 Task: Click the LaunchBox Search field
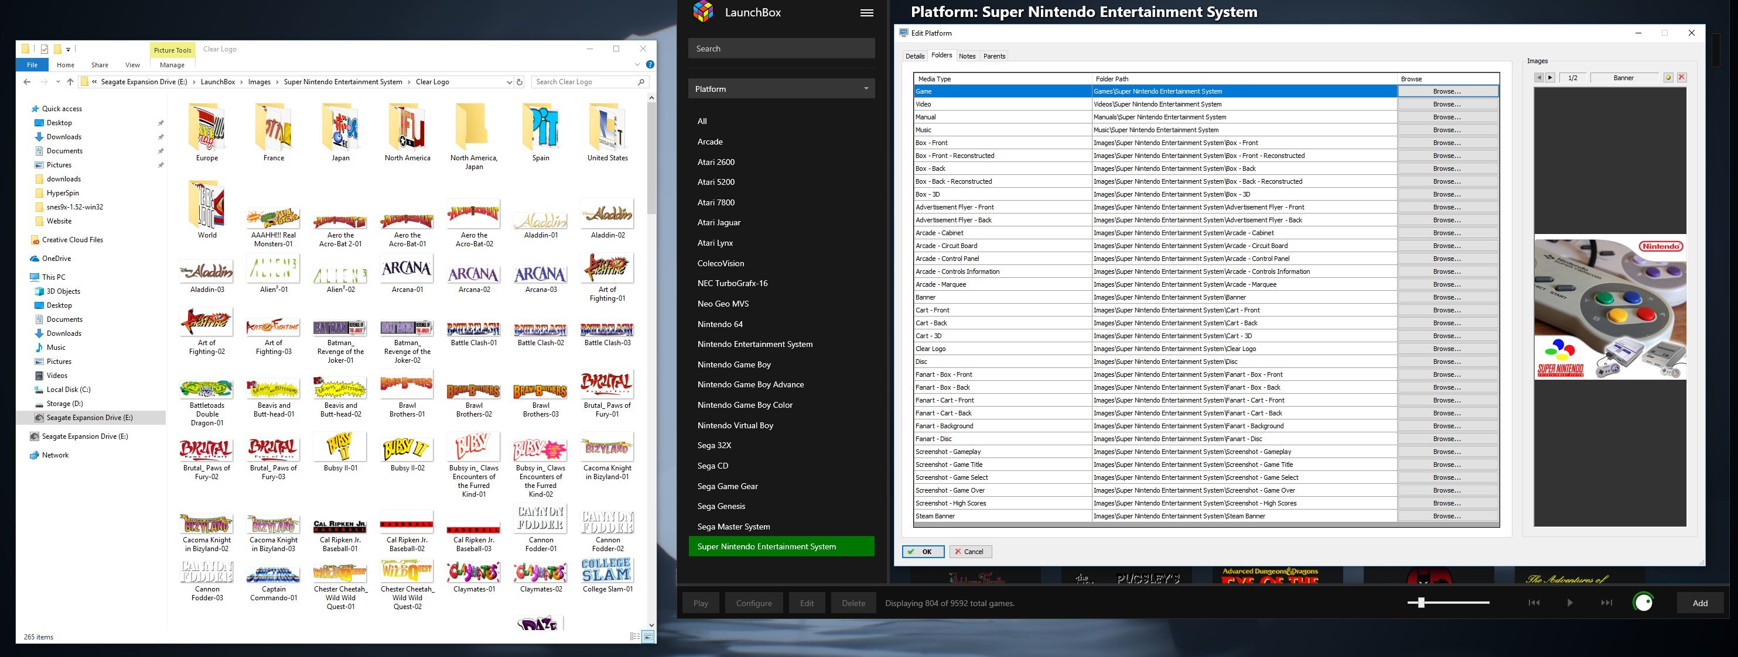pos(781,49)
